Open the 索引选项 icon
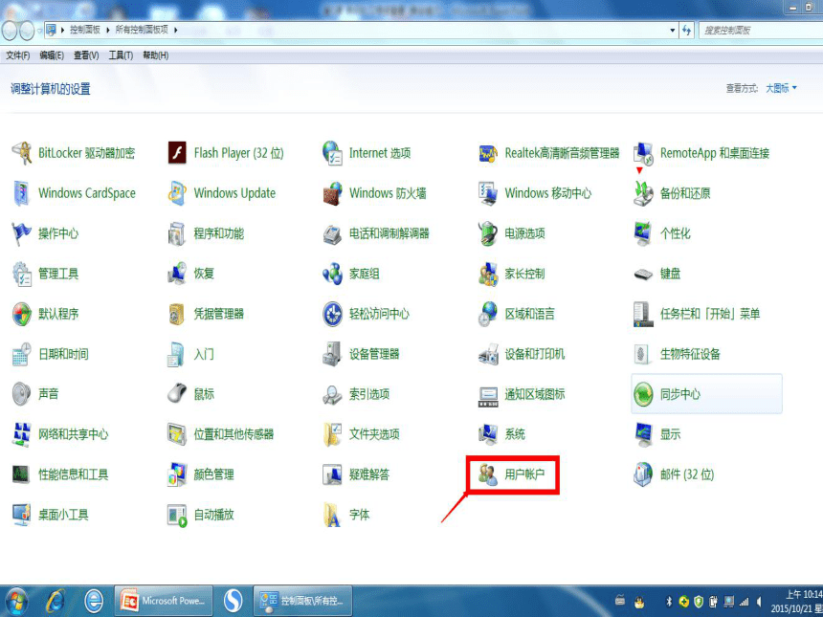This screenshot has height=617, width=823. [332, 394]
